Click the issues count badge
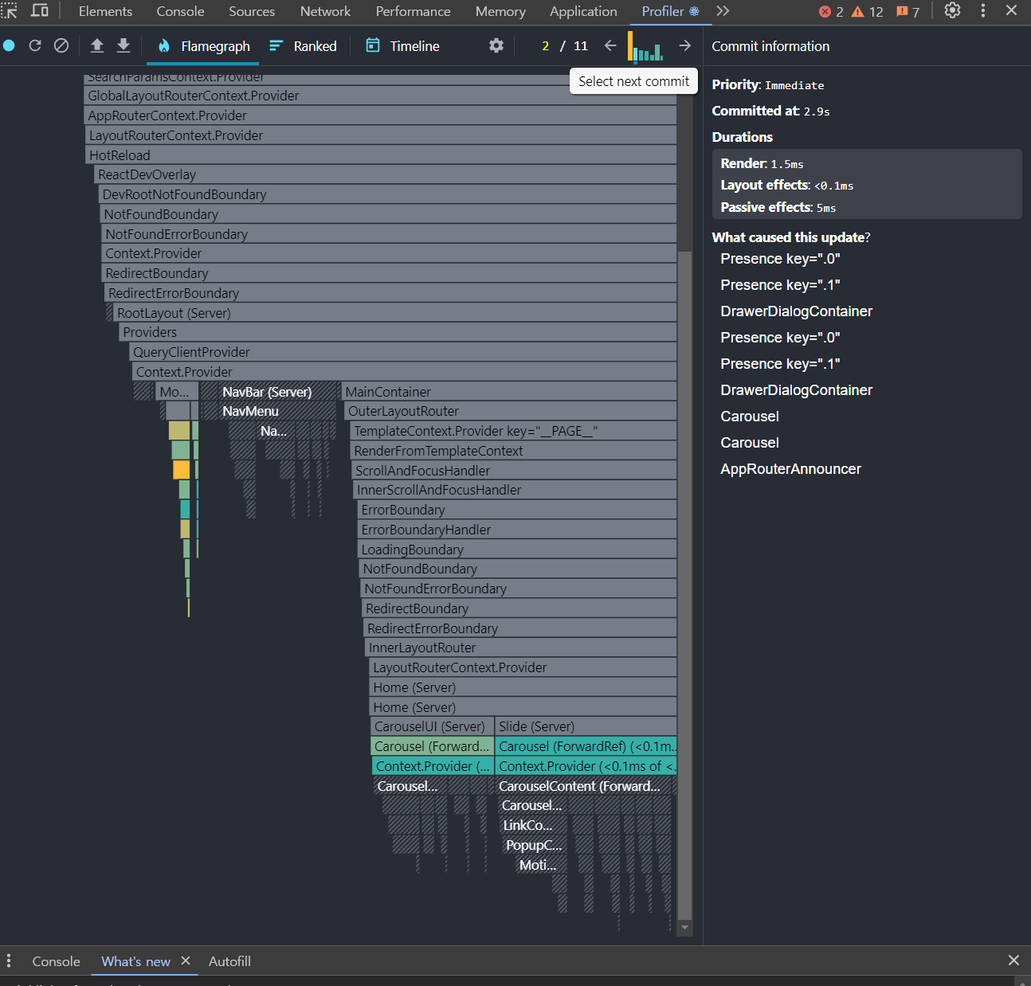1031x986 pixels. 908,12
